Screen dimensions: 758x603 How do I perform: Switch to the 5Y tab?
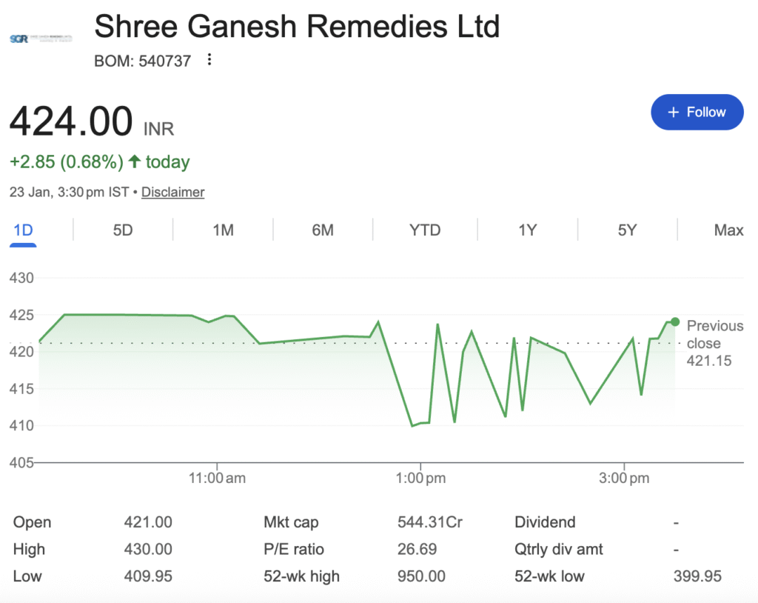(x=627, y=230)
